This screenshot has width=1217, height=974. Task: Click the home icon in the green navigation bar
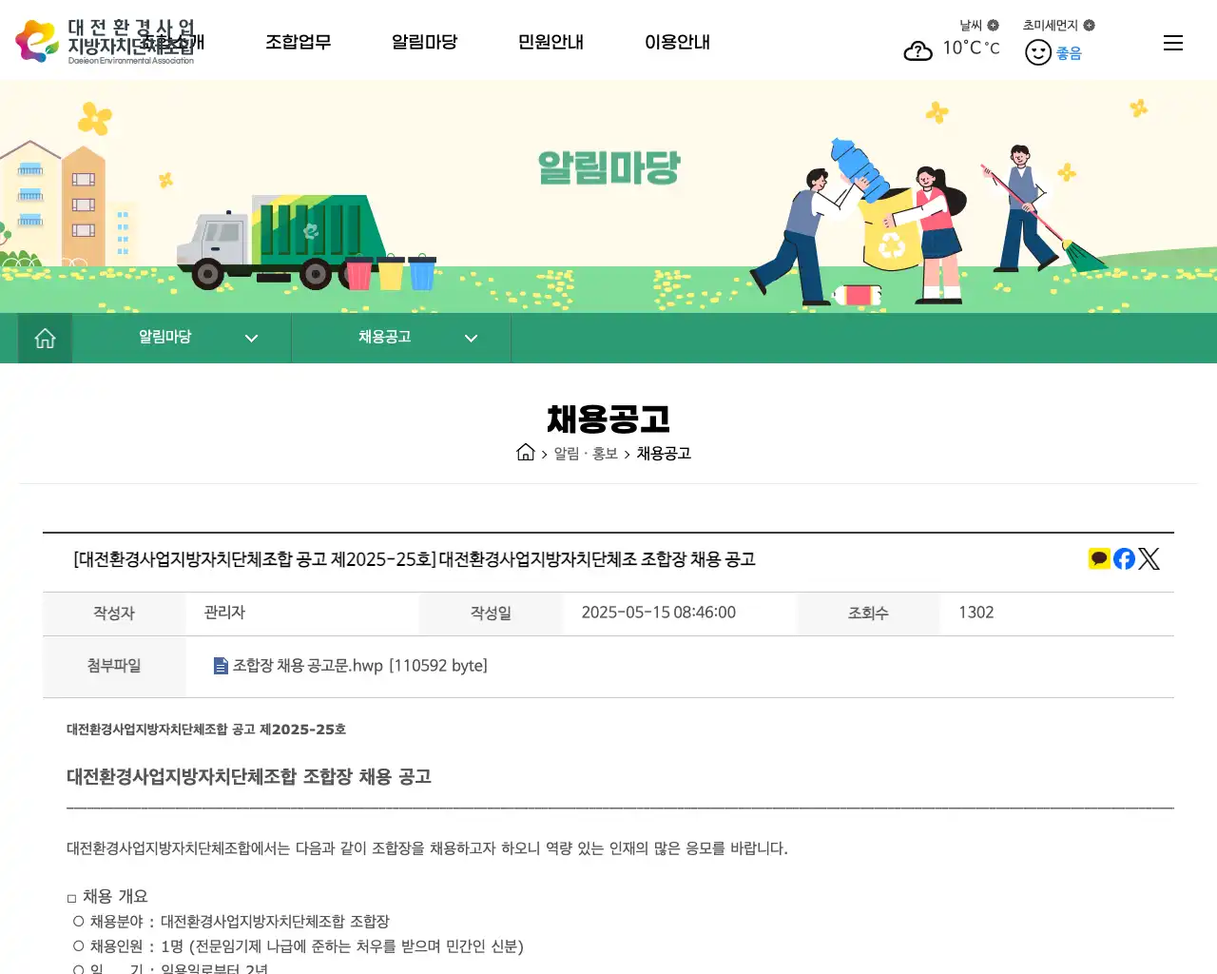pos(45,338)
